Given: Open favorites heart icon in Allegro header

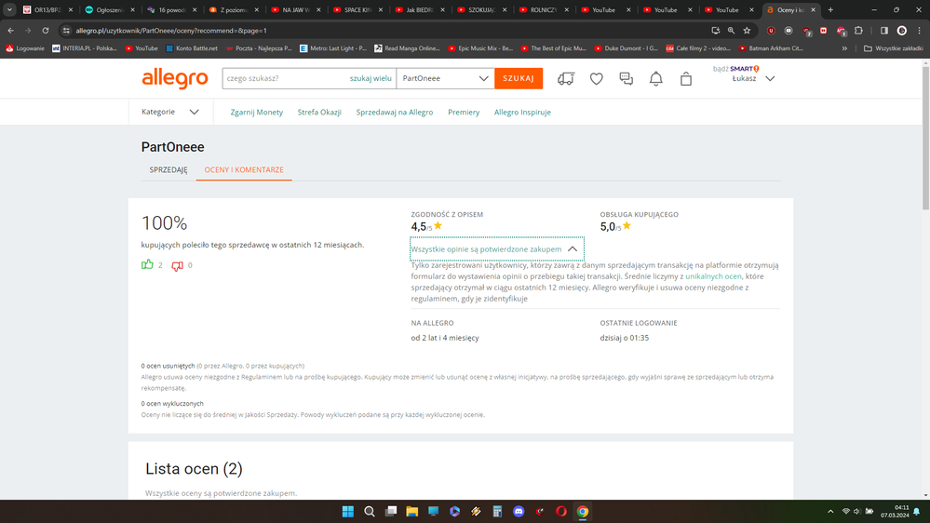Looking at the screenshot, I should pyautogui.click(x=596, y=78).
